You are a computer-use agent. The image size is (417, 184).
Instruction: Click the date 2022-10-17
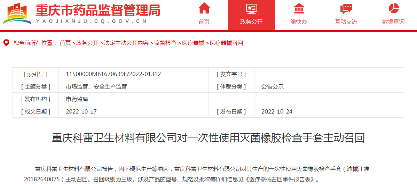click(x=81, y=112)
